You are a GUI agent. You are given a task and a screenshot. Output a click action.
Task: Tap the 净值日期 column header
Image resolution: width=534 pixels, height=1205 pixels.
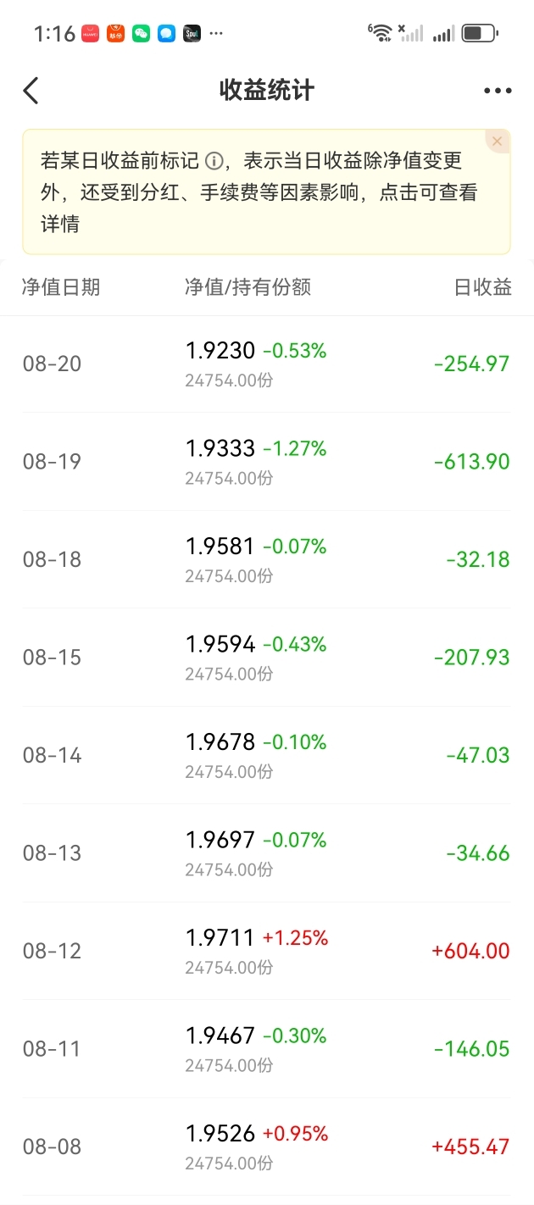pos(61,287)
